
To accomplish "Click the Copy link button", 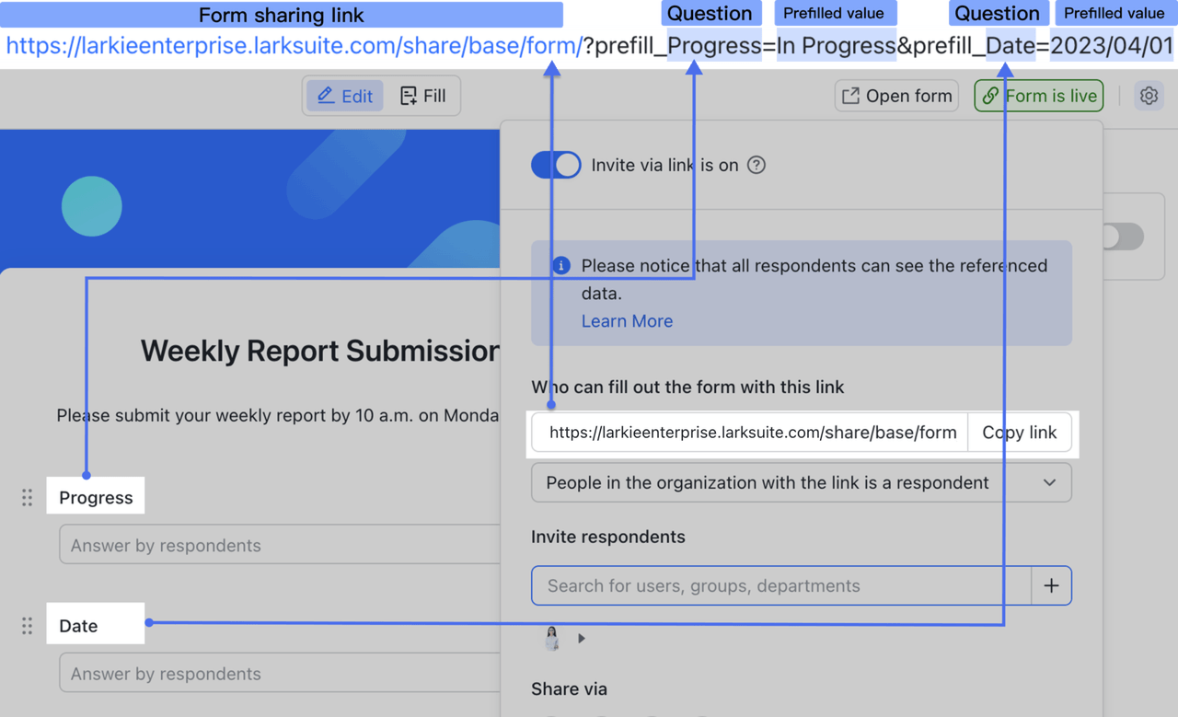I will (x=1019, y=433).
